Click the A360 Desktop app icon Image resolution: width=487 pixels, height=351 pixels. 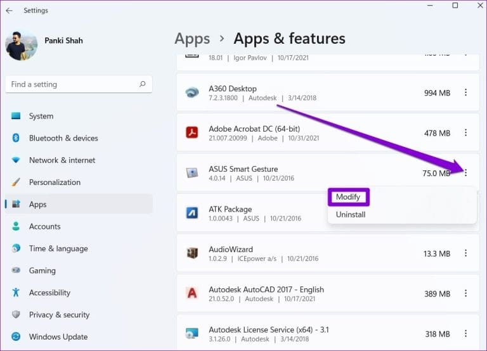[192, 93]
